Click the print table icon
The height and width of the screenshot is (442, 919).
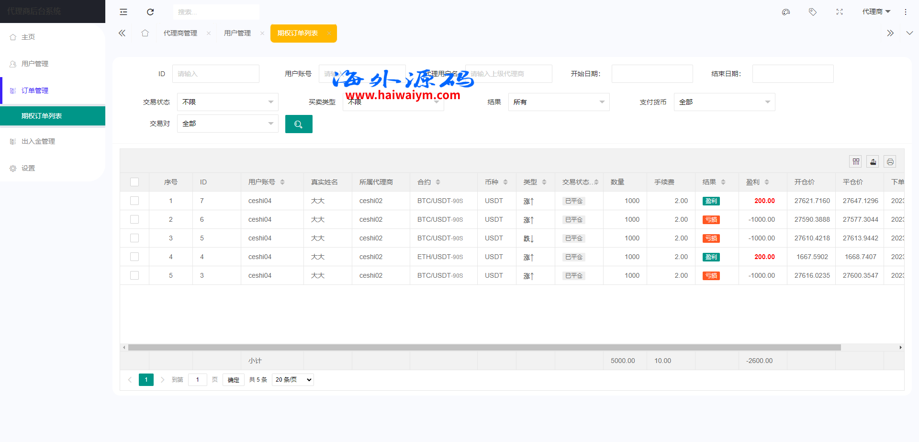(x=890, y=162)
